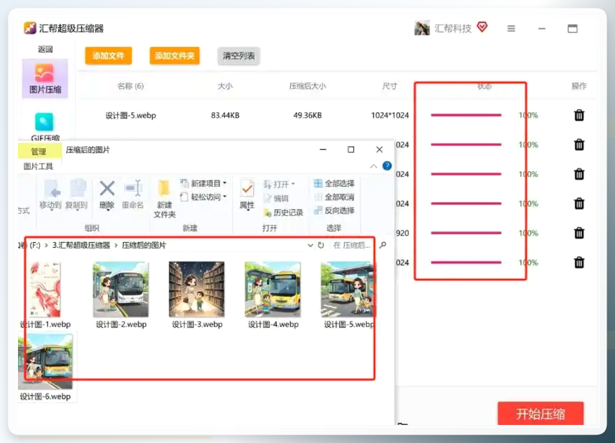Viewport: 615px width, 443px height.
Task: Select the 图片工具 ribbon tab
Action: 38,167
